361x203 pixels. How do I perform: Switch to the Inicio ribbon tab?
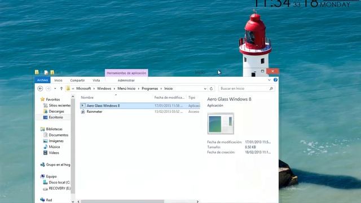pyautogui.click(x=58, y=80)
